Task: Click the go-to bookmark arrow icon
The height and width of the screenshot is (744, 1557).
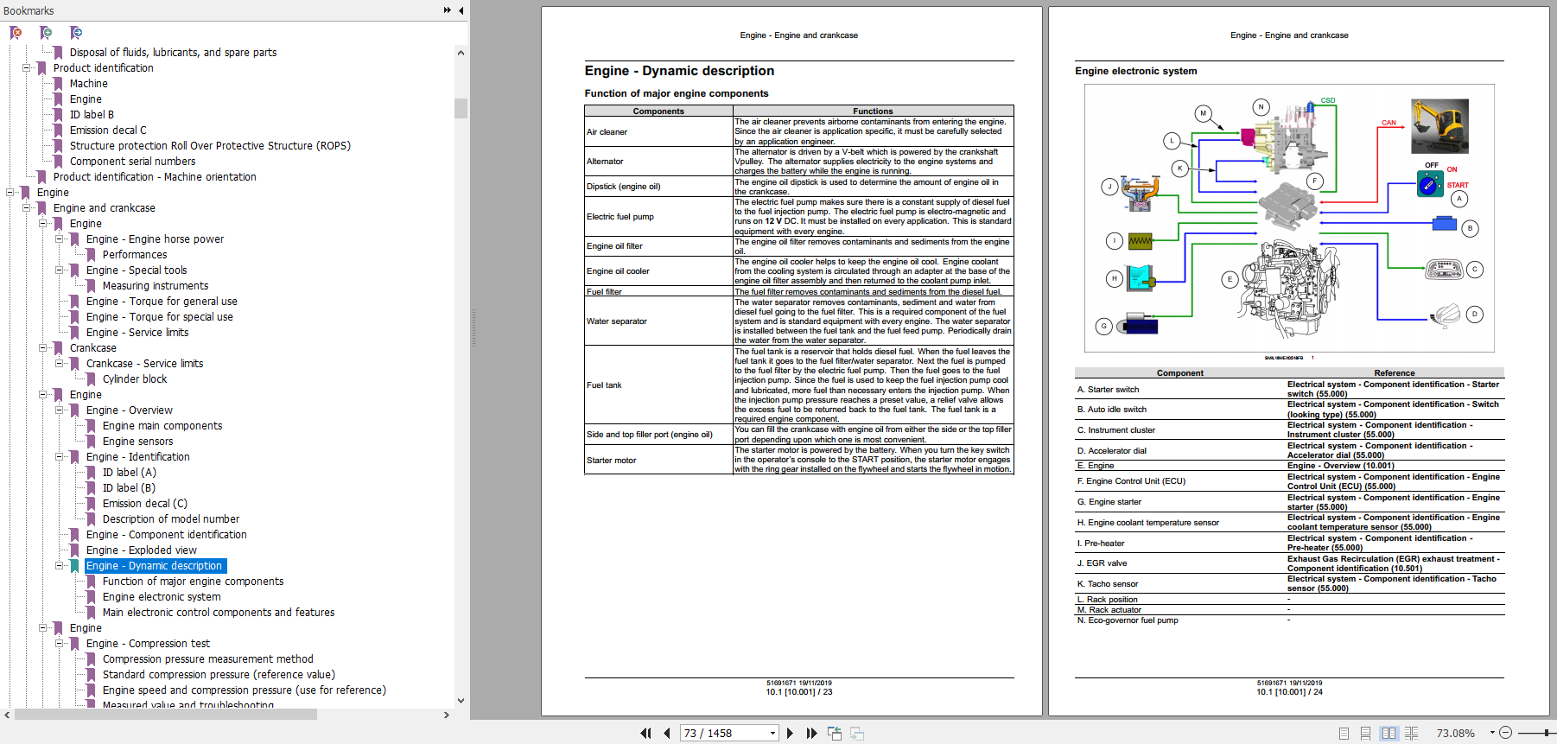Action: pyautogui.click(x=76, y=33)
